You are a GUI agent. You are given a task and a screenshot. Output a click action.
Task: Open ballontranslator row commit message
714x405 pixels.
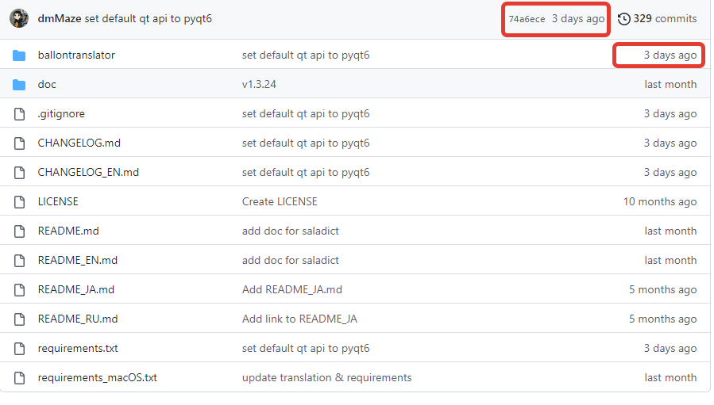[306, 55]
